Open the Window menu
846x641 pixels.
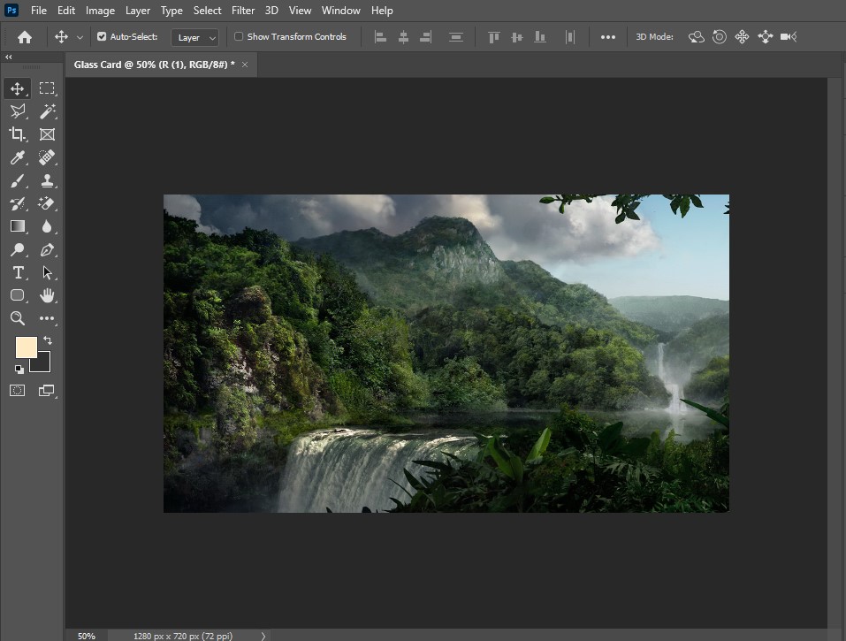[x=340, y=11]
